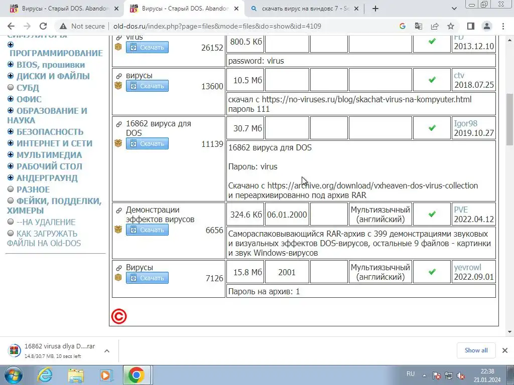Expand the ОФИС plus icon
The height and width of the screenshot is (385, 514).
[11, 99]
